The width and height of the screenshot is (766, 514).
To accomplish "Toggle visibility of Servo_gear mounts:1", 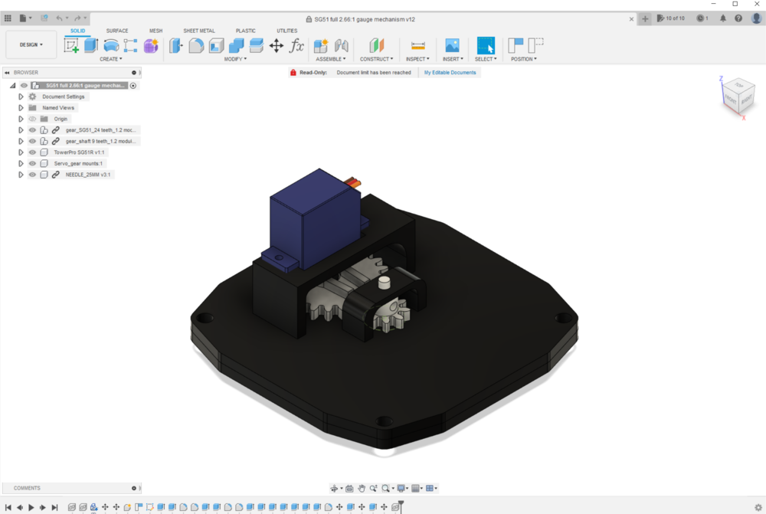I will click(x=32, y=163).
